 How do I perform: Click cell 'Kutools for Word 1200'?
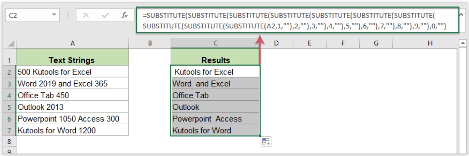[x=73, y=130]
